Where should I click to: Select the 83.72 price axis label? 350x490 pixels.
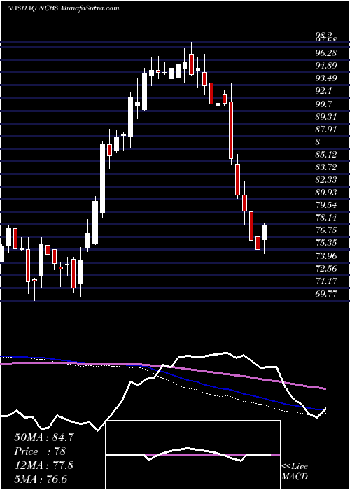click(x=326, y=167)
